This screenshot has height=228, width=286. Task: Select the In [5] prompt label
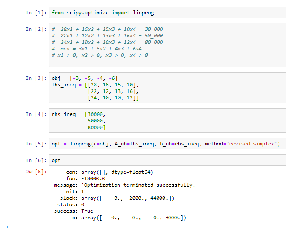pyautogui.click(x=36, y=144)
